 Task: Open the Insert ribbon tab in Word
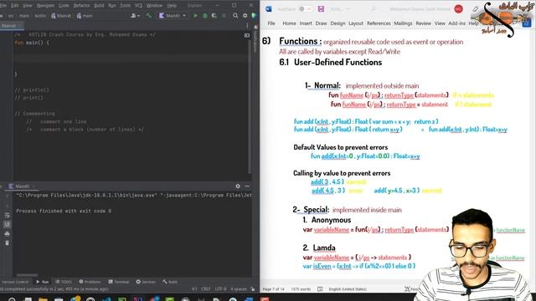tap(306, 23)
